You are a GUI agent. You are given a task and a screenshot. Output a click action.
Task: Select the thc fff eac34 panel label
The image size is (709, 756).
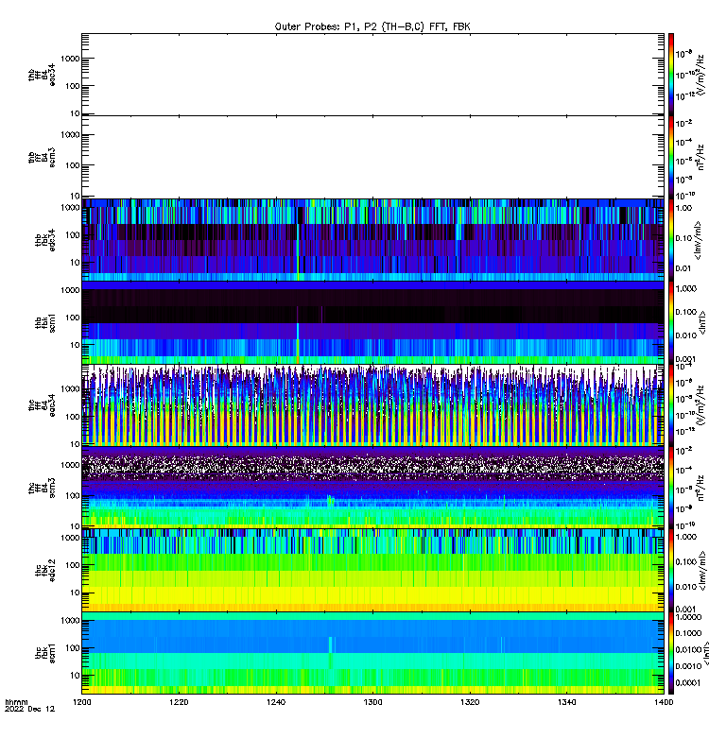pyautogui.click(x=42, y=405)
